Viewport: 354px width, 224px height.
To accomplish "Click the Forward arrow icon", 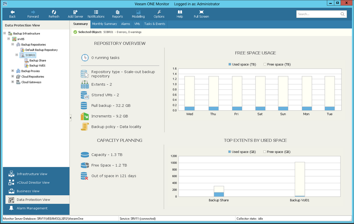I will (x=33, y=12).
